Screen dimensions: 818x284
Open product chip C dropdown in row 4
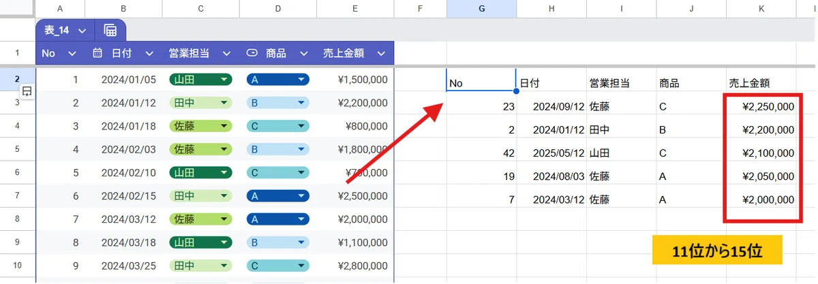tap(301, 126)
